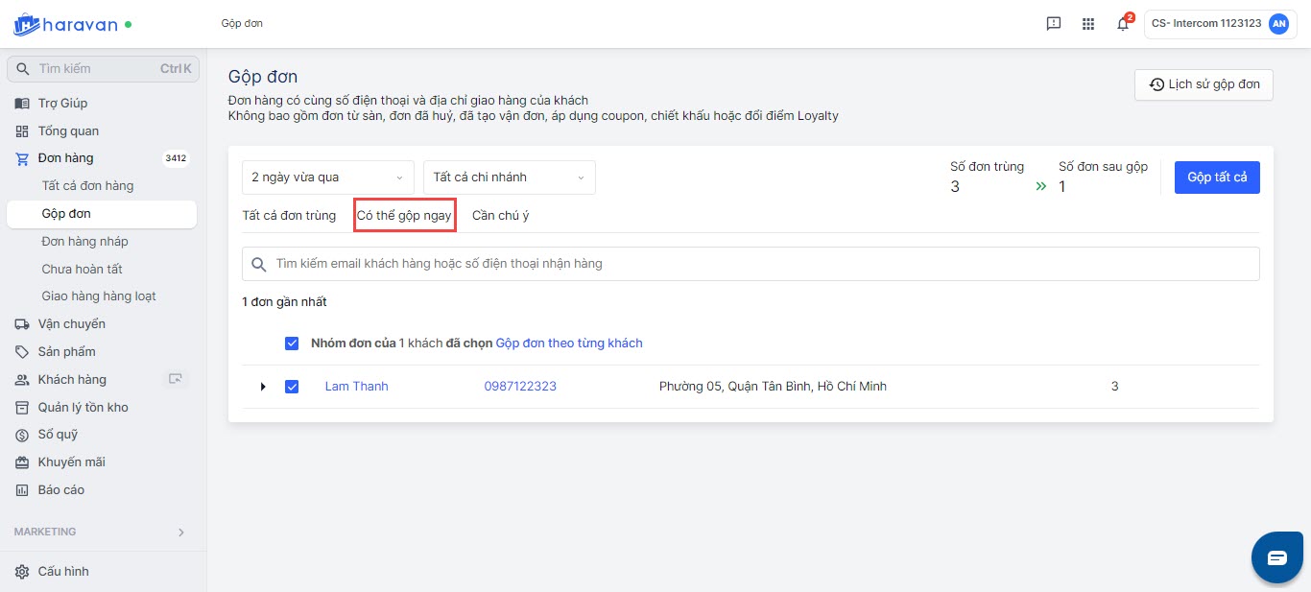Click the Tìm kiếm sidebar search field

(103, 69)
